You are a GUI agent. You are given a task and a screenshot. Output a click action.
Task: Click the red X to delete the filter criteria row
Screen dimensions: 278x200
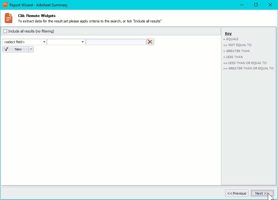tap(150, 41)
